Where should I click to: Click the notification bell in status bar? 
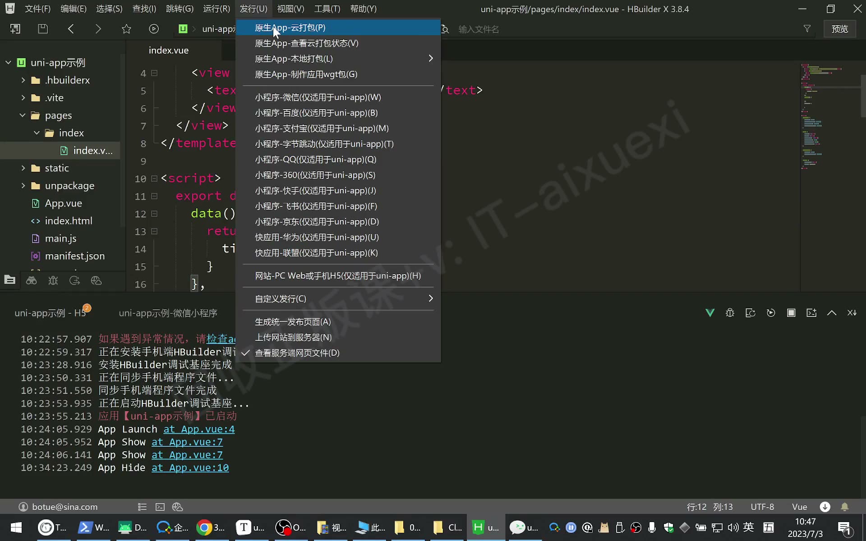(x=845, y=507)
